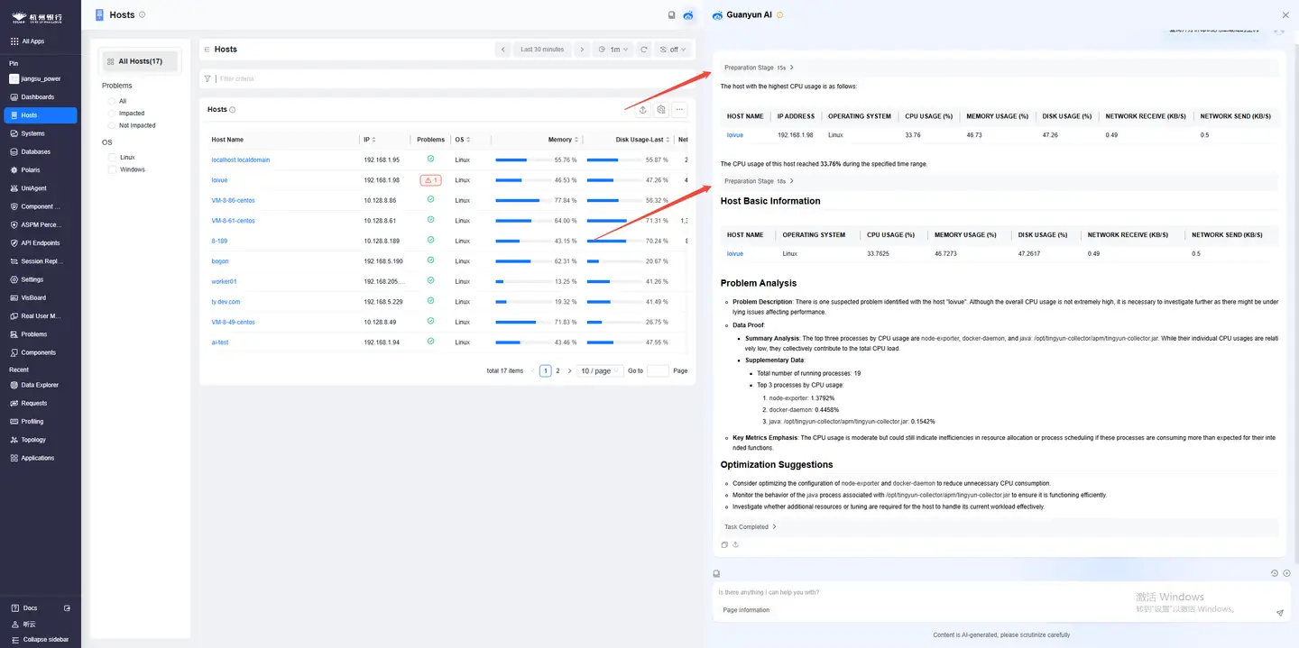Go to the next page arrow in pagination
This screenshot has width=1299, height=648.
tap(569, 370)
